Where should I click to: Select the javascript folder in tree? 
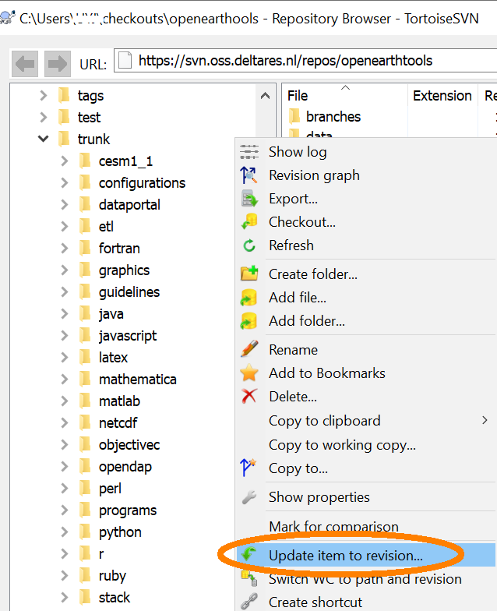pyautogui.click(x=128, y=335)
